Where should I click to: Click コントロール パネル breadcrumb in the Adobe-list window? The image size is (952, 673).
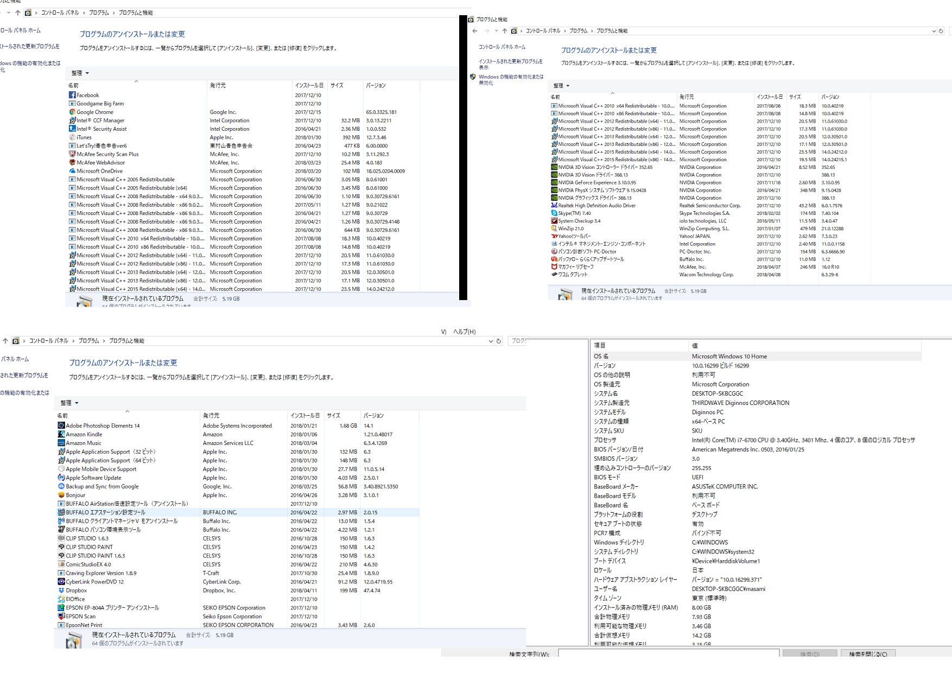tap(49, 341)
